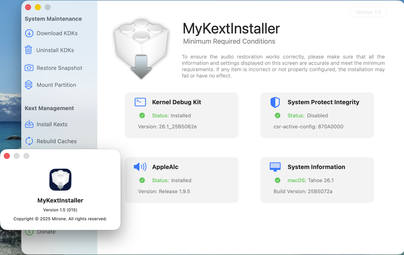Minimize the main window with the yellow button
The image size is (404, 255).
point(38,7)
